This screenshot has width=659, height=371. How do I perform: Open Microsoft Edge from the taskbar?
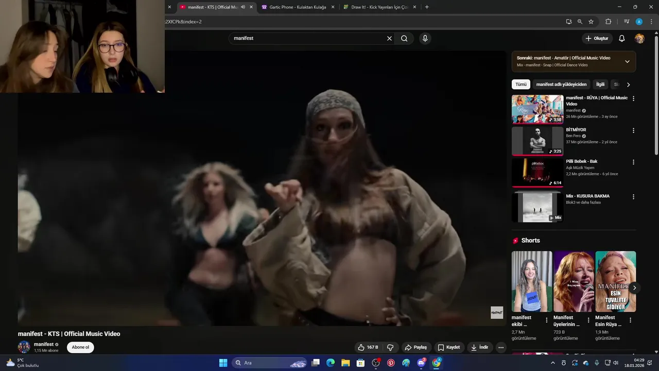click(331, 363)
